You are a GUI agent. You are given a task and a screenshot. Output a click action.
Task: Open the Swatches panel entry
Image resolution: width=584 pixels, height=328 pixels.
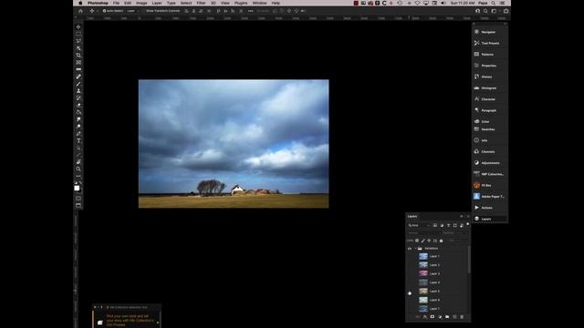(489, 129)
